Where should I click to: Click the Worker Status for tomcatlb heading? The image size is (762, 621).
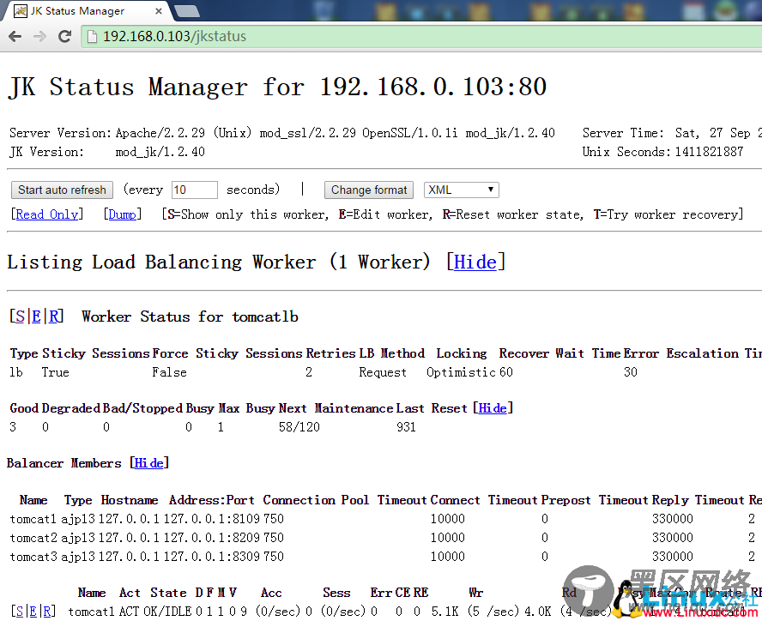pyautogui.click(x=190, y=317)
